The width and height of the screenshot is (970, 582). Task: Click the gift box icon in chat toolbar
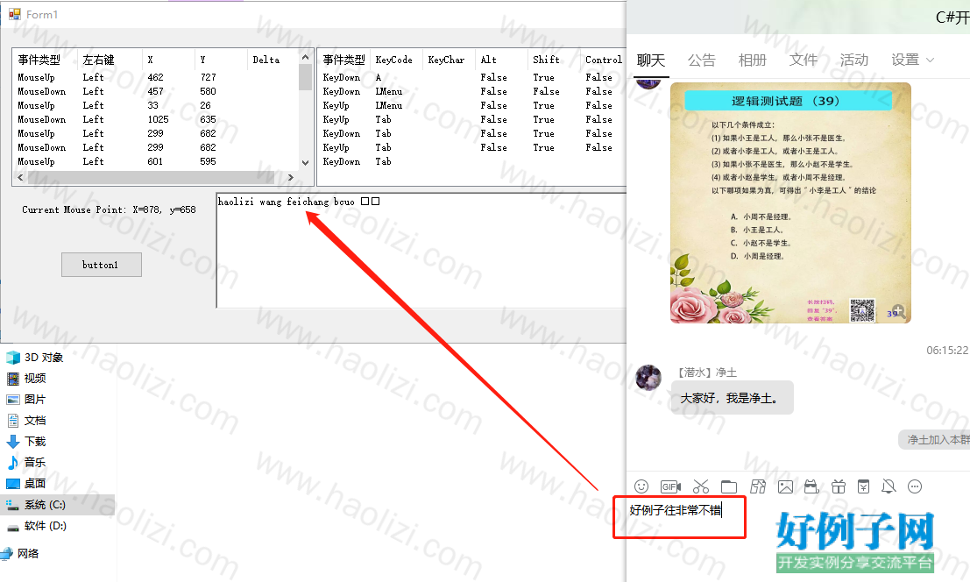tap(839, 486)
